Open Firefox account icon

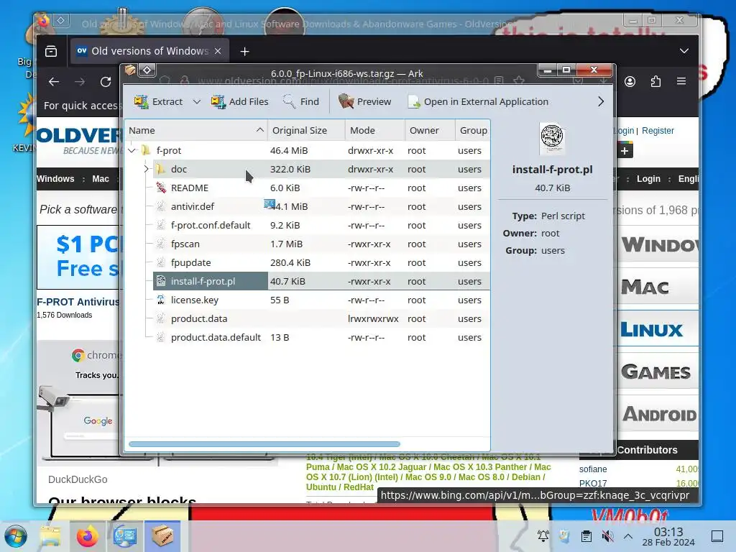pyautogui.click(x=630, y=82)
